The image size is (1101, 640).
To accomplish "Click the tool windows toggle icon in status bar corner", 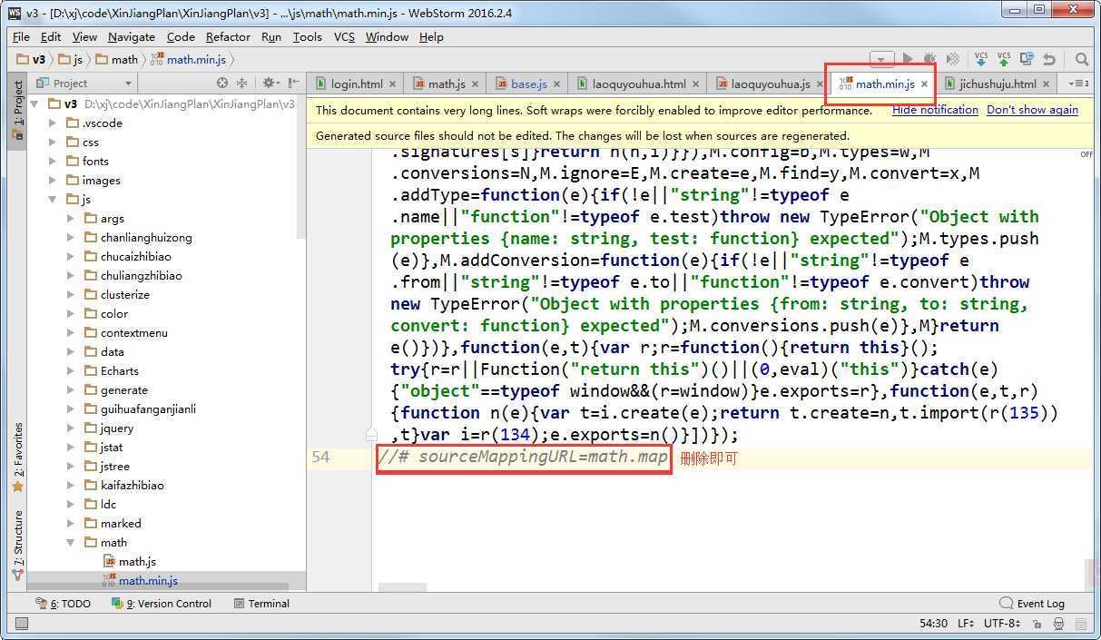I will pyautogui.click(x=22, y=624).
